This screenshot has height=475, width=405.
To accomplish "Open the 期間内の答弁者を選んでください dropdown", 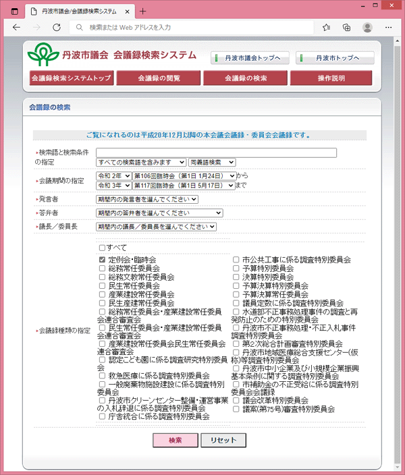I will click(159, 213).
